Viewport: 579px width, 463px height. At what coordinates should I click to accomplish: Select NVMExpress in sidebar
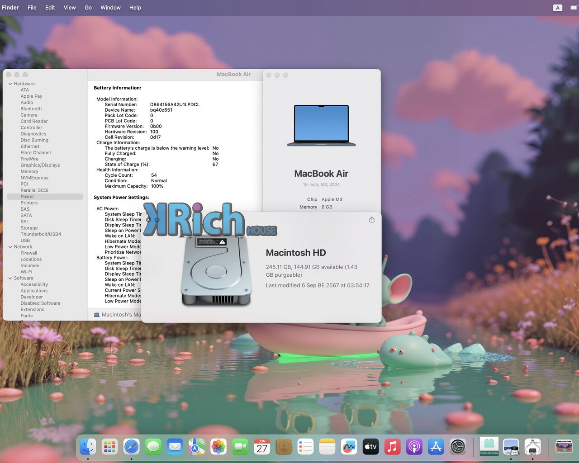coord(34,178)
